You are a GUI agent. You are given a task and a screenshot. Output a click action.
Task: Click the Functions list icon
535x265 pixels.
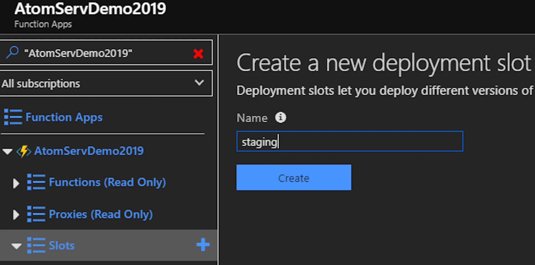[36, 182]
